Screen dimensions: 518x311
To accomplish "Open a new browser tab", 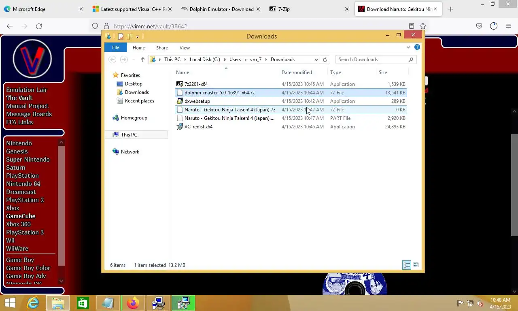I will 450,9.
